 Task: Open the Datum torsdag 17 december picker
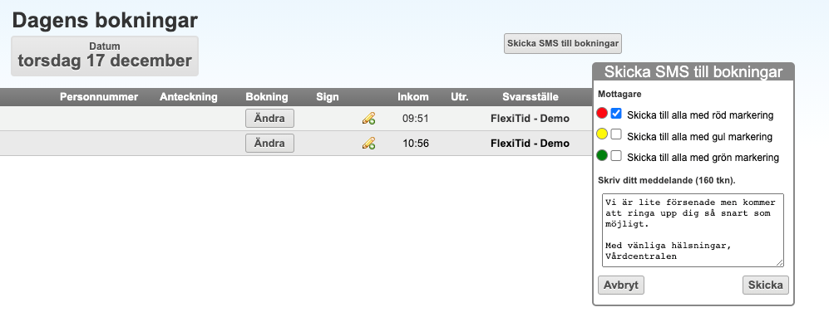105,56
